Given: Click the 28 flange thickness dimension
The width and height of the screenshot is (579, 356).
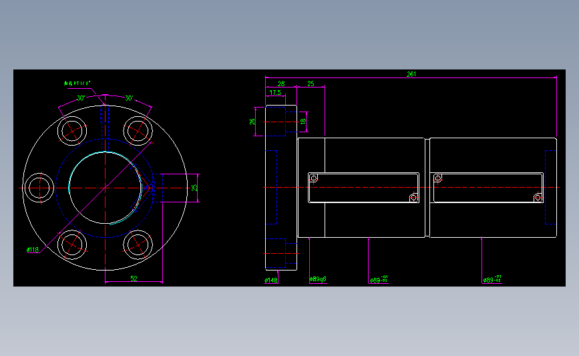Looking at the screenshot, I should click(281, 84).
